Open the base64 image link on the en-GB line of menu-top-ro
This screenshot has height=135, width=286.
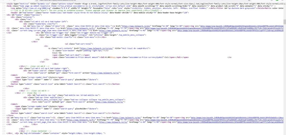pyautogui.click(x=242, y=26)
